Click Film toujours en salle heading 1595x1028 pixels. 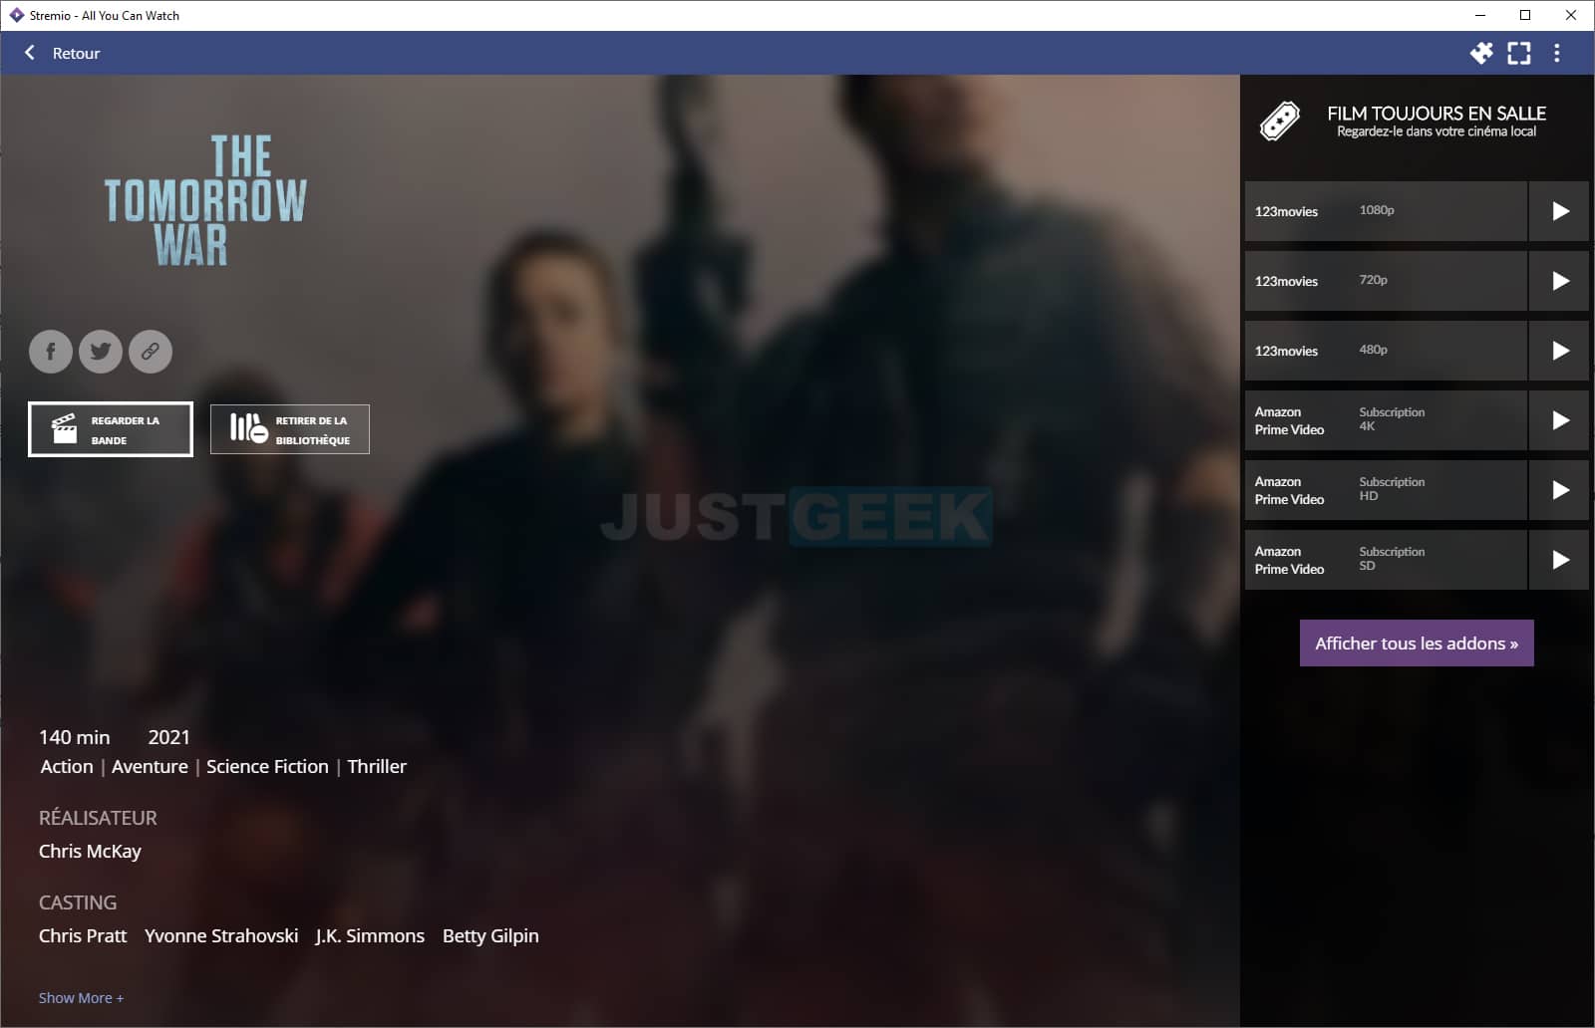(1436, 113)
